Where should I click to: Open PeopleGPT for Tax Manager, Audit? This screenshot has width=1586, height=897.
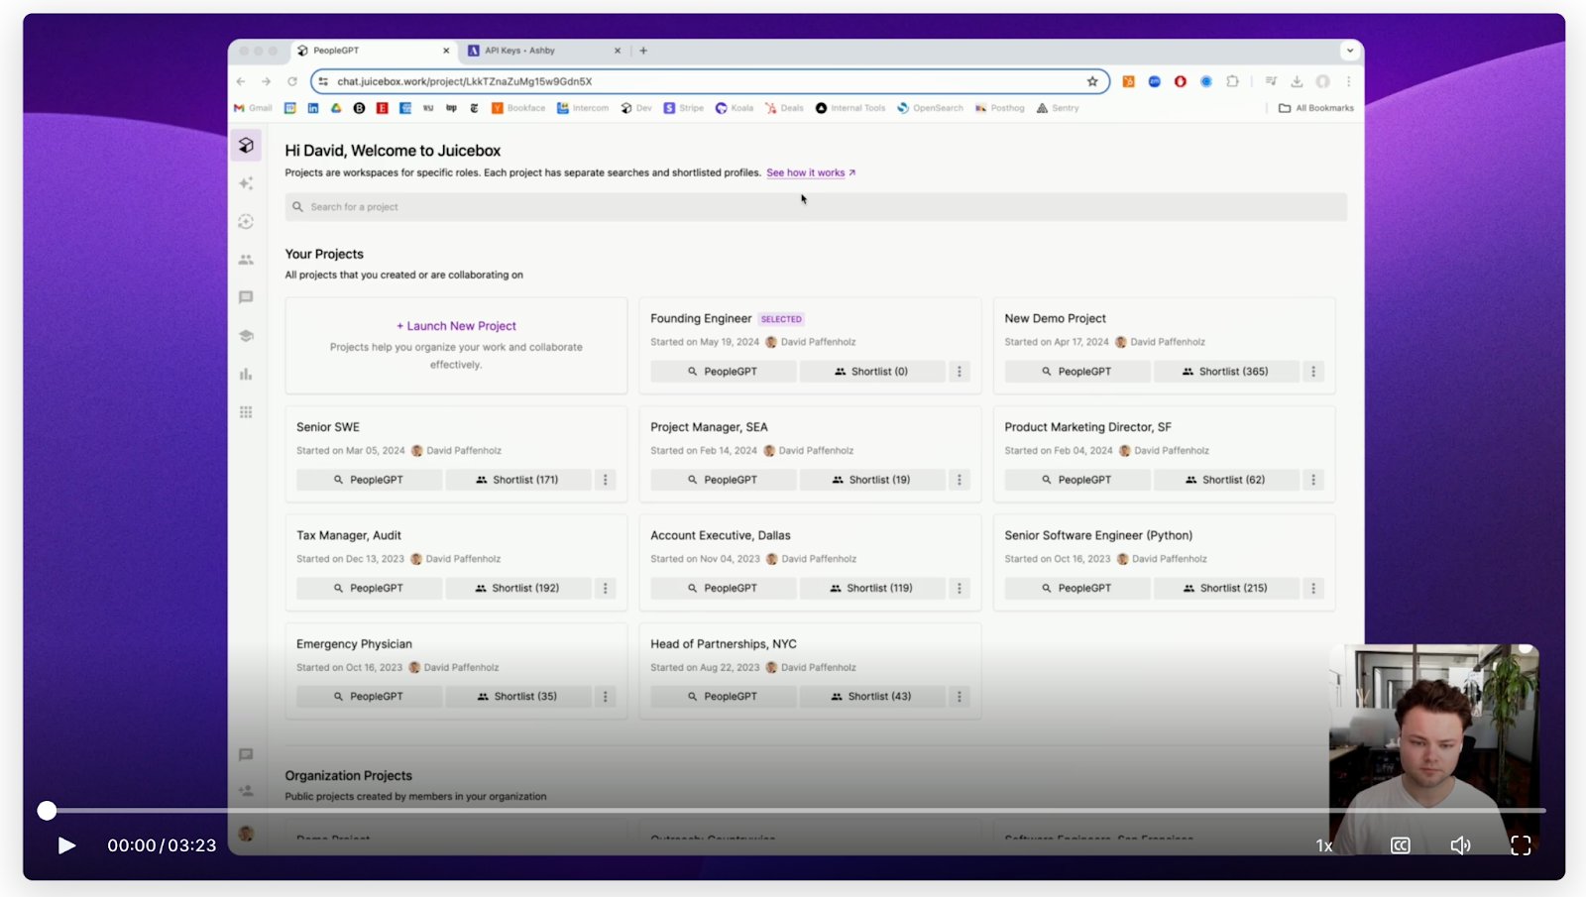click(x=369, y=589)
